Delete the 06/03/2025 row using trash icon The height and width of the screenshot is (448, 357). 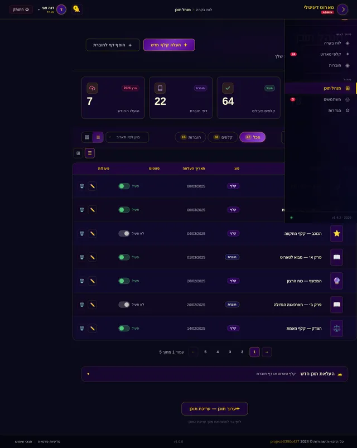[82, 210]
